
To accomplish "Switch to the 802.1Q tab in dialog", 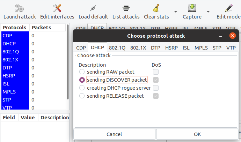I will [x=117, y=48].
